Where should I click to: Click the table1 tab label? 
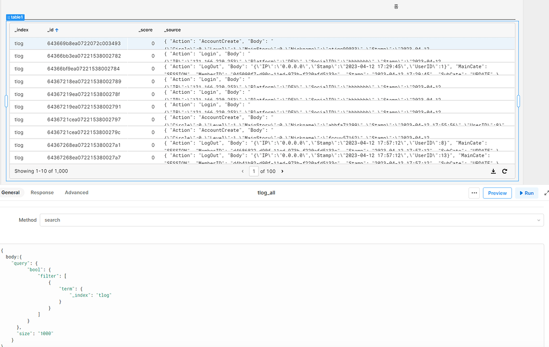[x=17, y=17]
